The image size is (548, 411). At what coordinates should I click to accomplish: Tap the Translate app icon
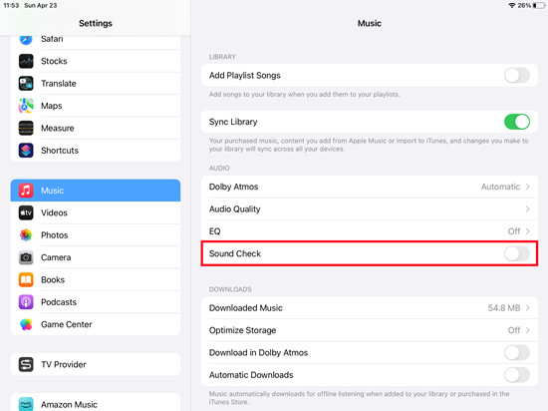pos(26,84)
